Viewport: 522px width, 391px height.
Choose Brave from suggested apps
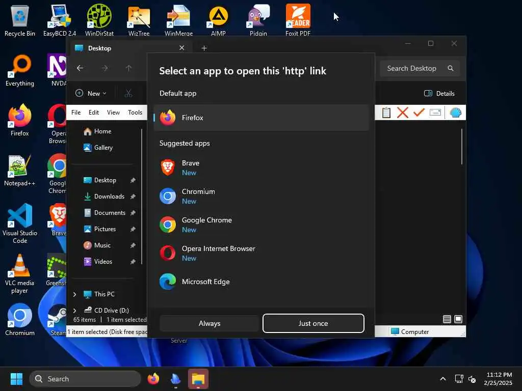tap(261, 167)
